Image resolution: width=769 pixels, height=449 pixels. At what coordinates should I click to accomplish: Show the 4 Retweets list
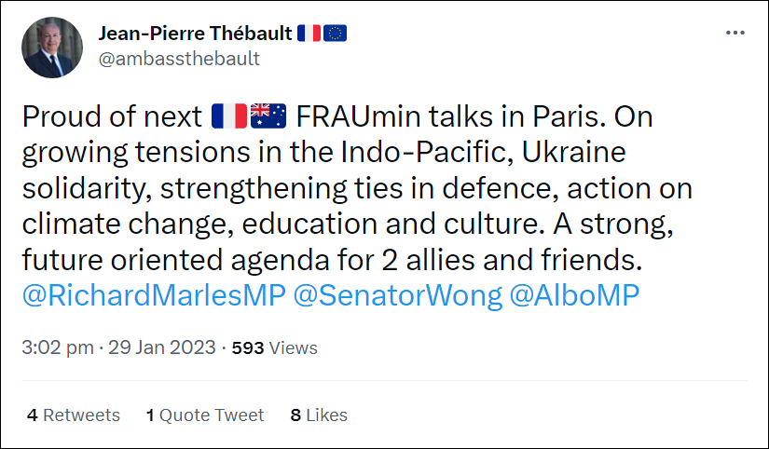(x=74, y=415)
